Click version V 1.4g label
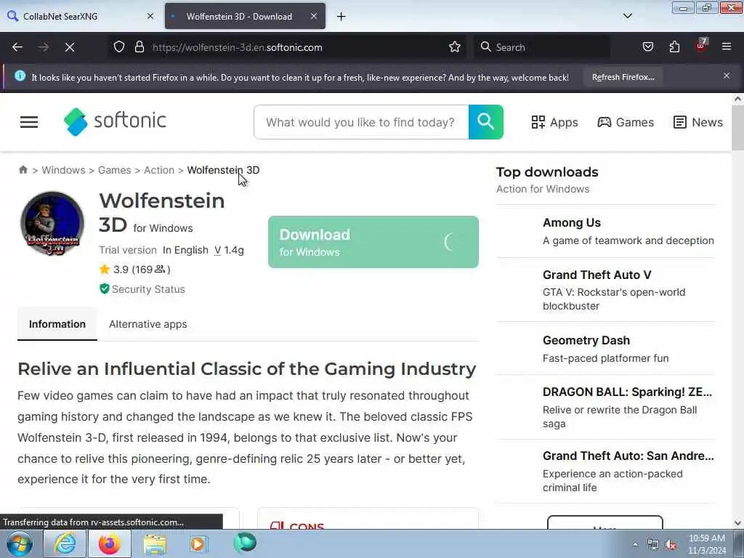 click(229, 250)
